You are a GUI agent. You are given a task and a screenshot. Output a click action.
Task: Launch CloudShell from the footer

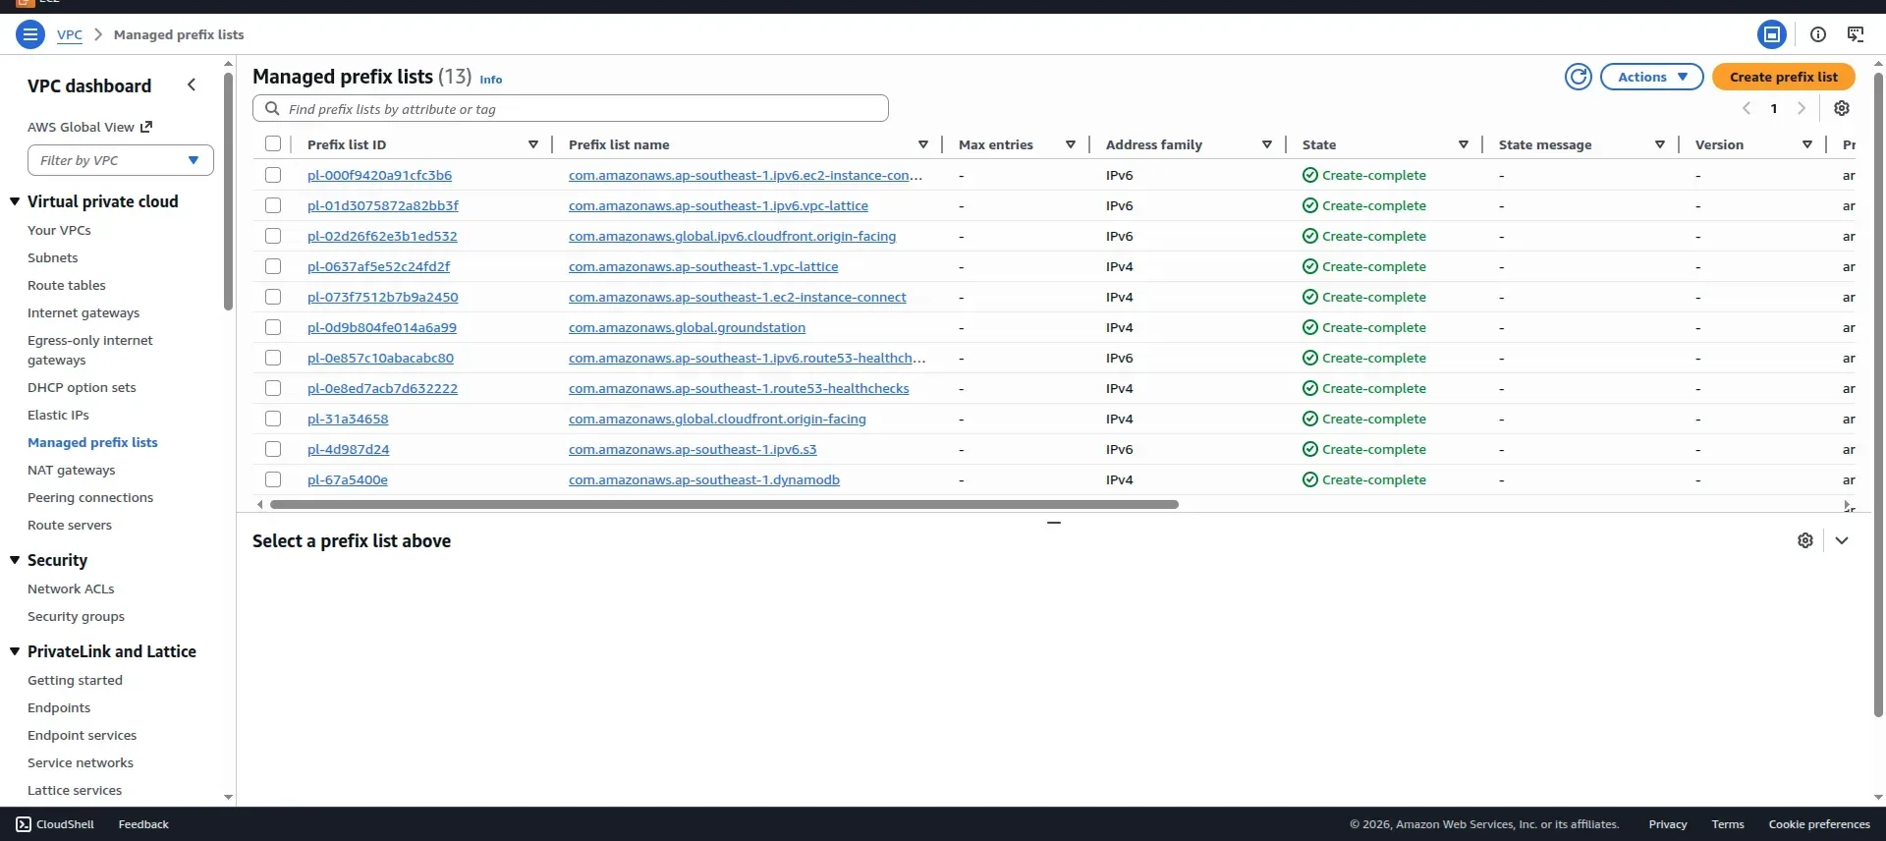pyautogui.click(x=55, y=824)
